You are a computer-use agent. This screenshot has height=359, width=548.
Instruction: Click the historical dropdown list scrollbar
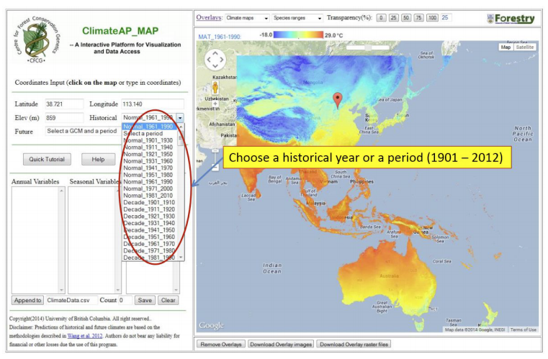181,192
